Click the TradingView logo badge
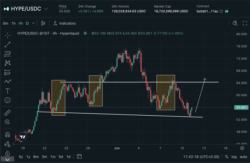This screenshot has height=163, width=250. 22,137
